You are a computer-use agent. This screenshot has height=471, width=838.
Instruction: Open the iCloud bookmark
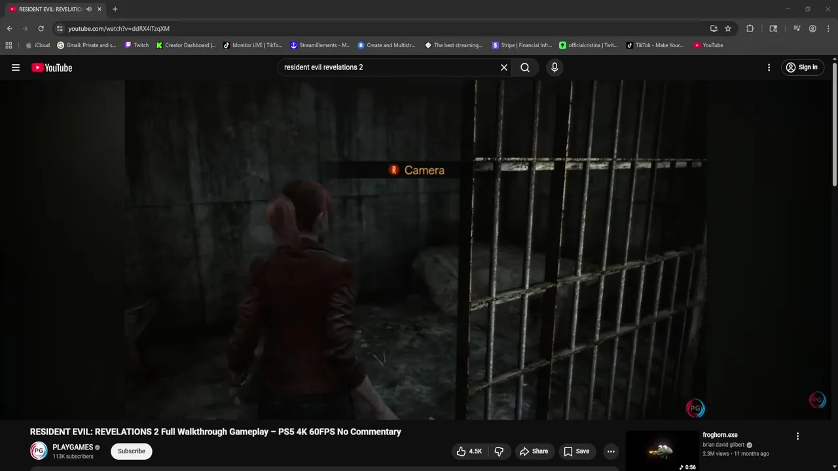tap(37, 45)
